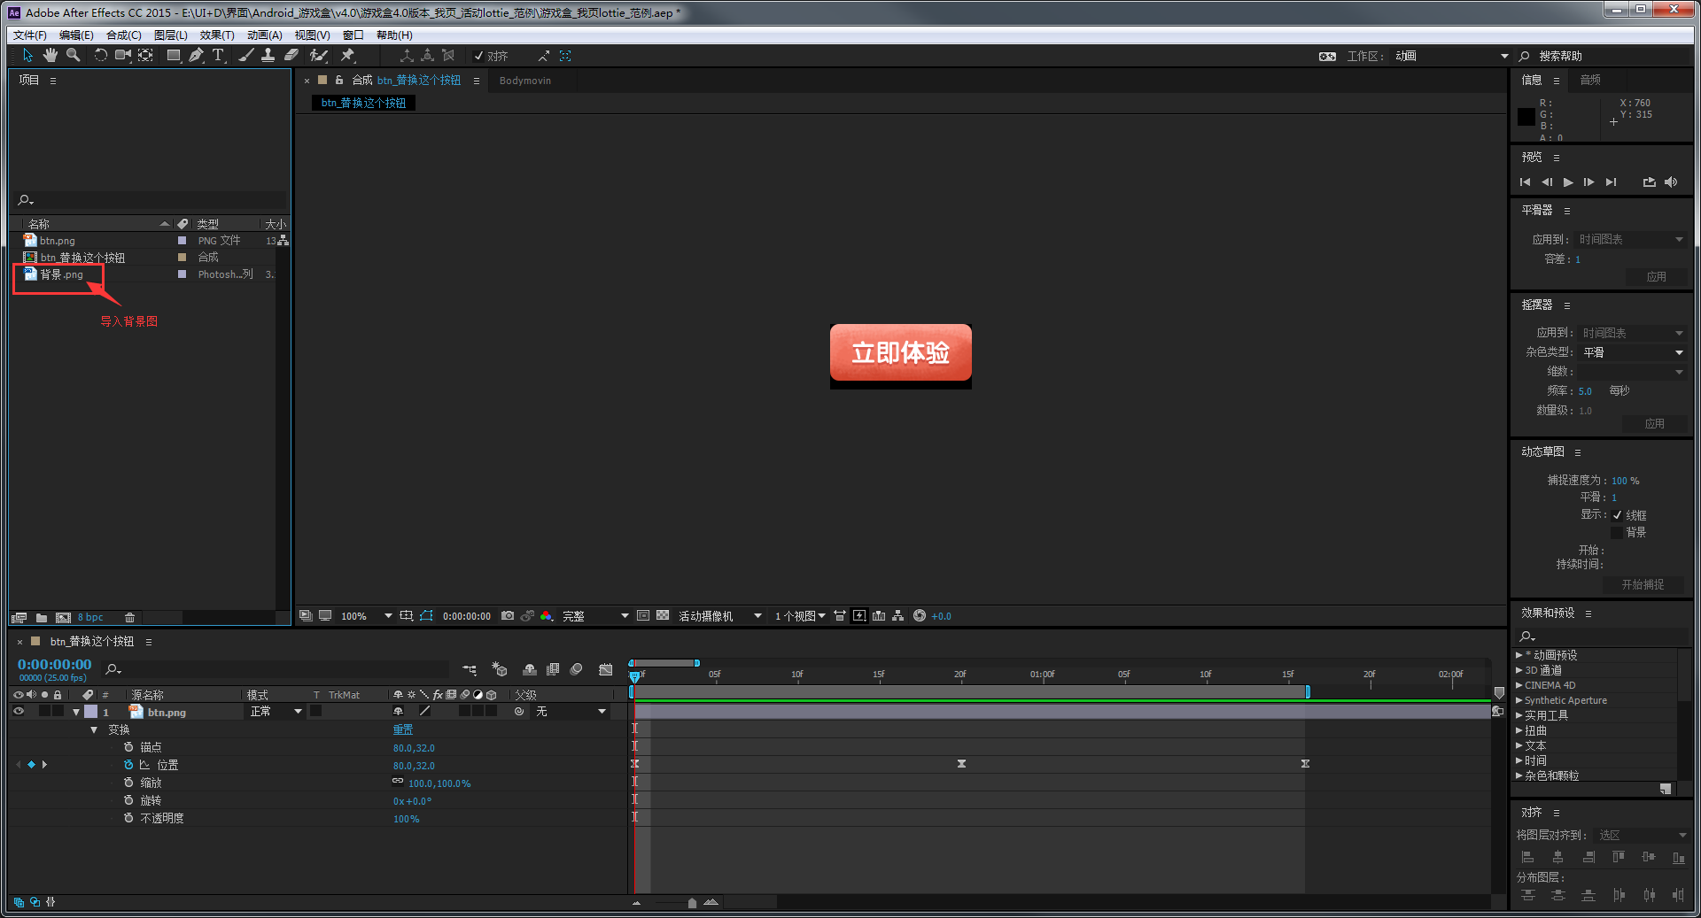Image resolution: width=1701 pixels, height=918 pixels.
Task: Toggle stopwatch for 不透明度 property
Action: click(129, 818)
